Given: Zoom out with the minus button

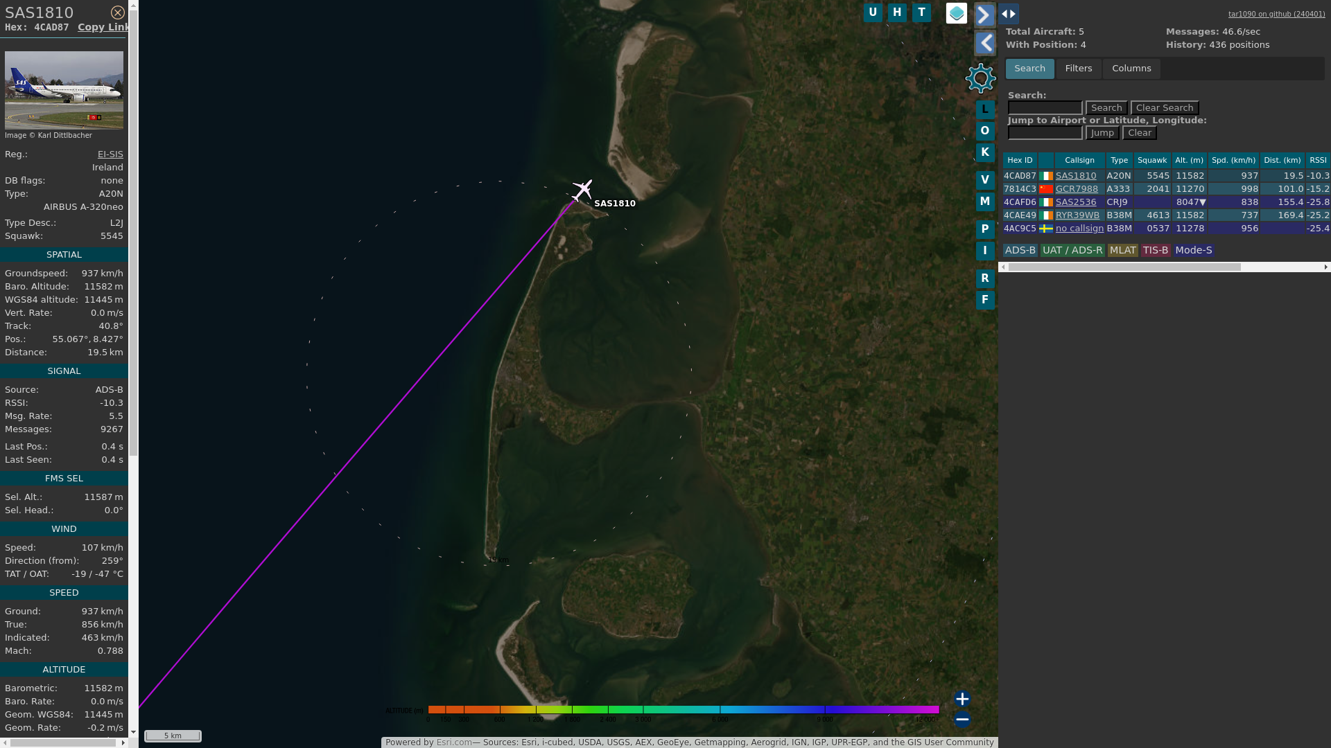Looking at the screenshot, I should coord(962,720).
